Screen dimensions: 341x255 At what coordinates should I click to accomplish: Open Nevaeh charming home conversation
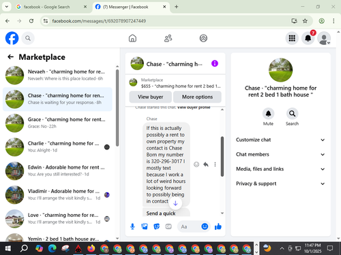(57, 75)
